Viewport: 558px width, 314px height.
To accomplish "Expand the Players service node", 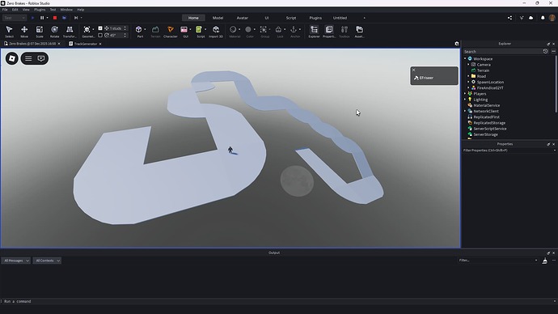I will point(465,94).
